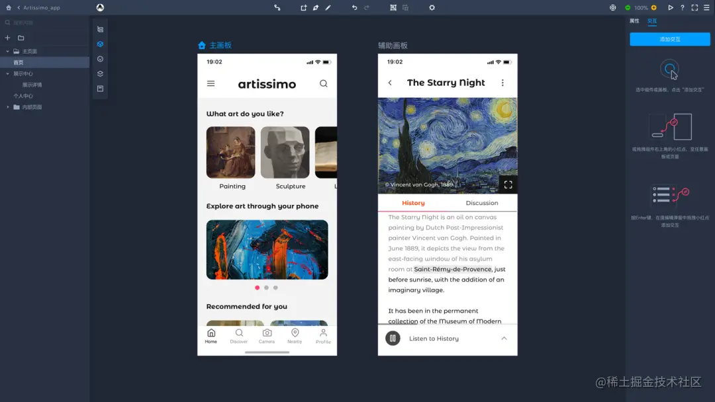Screen dimensions: 715x402
Task: Open hamburger menu in artissimo app screen
Action: click(211, 83)
